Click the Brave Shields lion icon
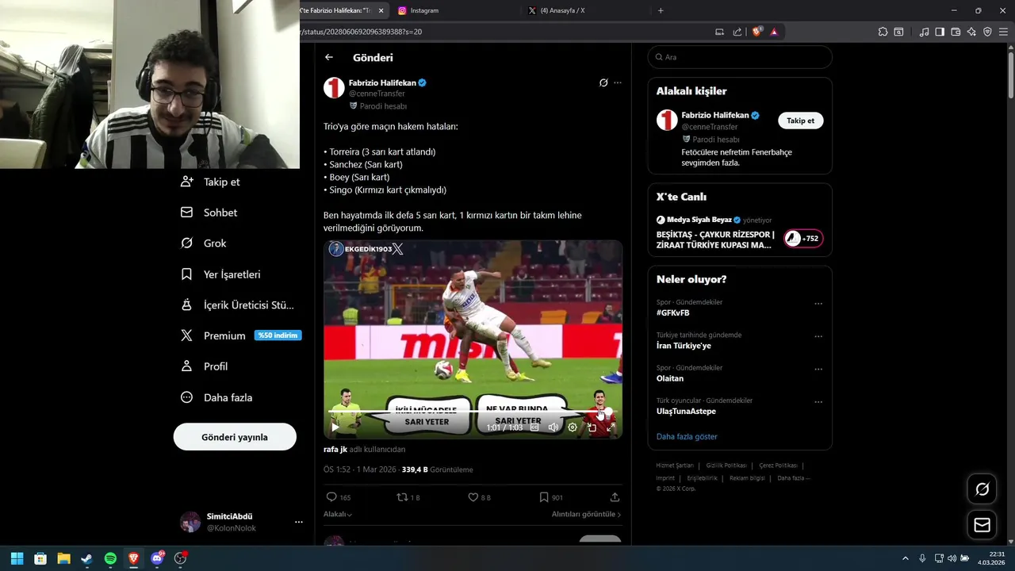Image resolution: width=1015 pixels, height=571 pixels. 756,32
